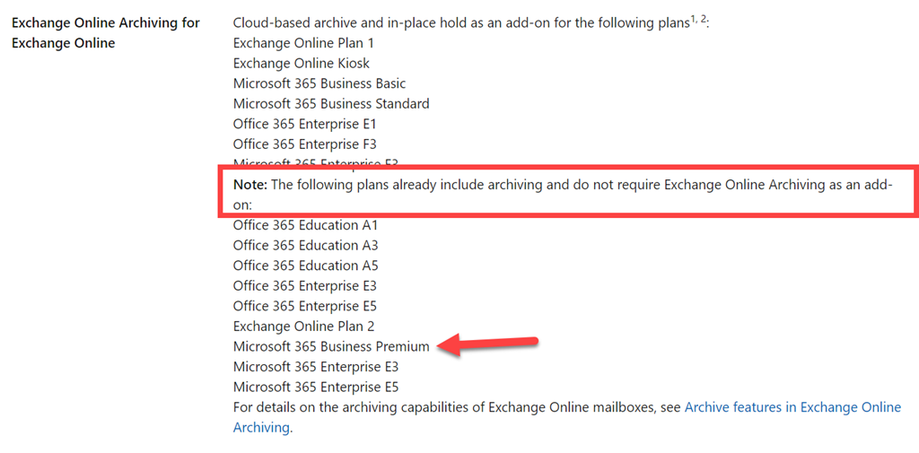Click the bold Note label
Image resolution: width=919 pixels, height=453 pixels.
click(250, 185)
